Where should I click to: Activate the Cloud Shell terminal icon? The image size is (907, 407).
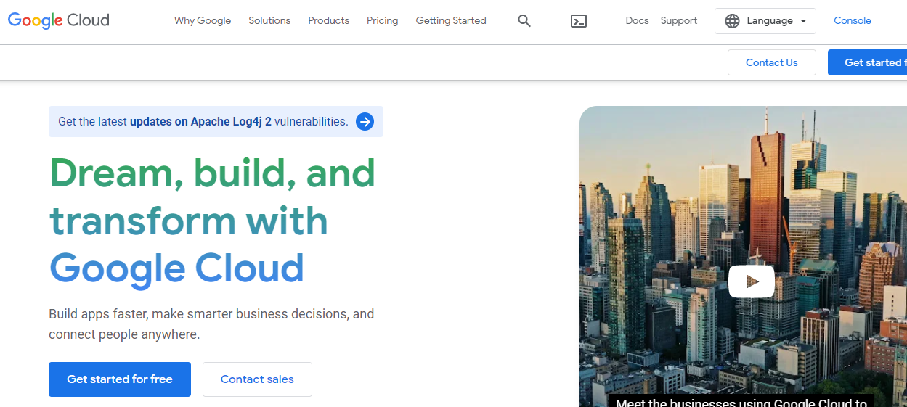pyautogui.click(x=578, y=21)
